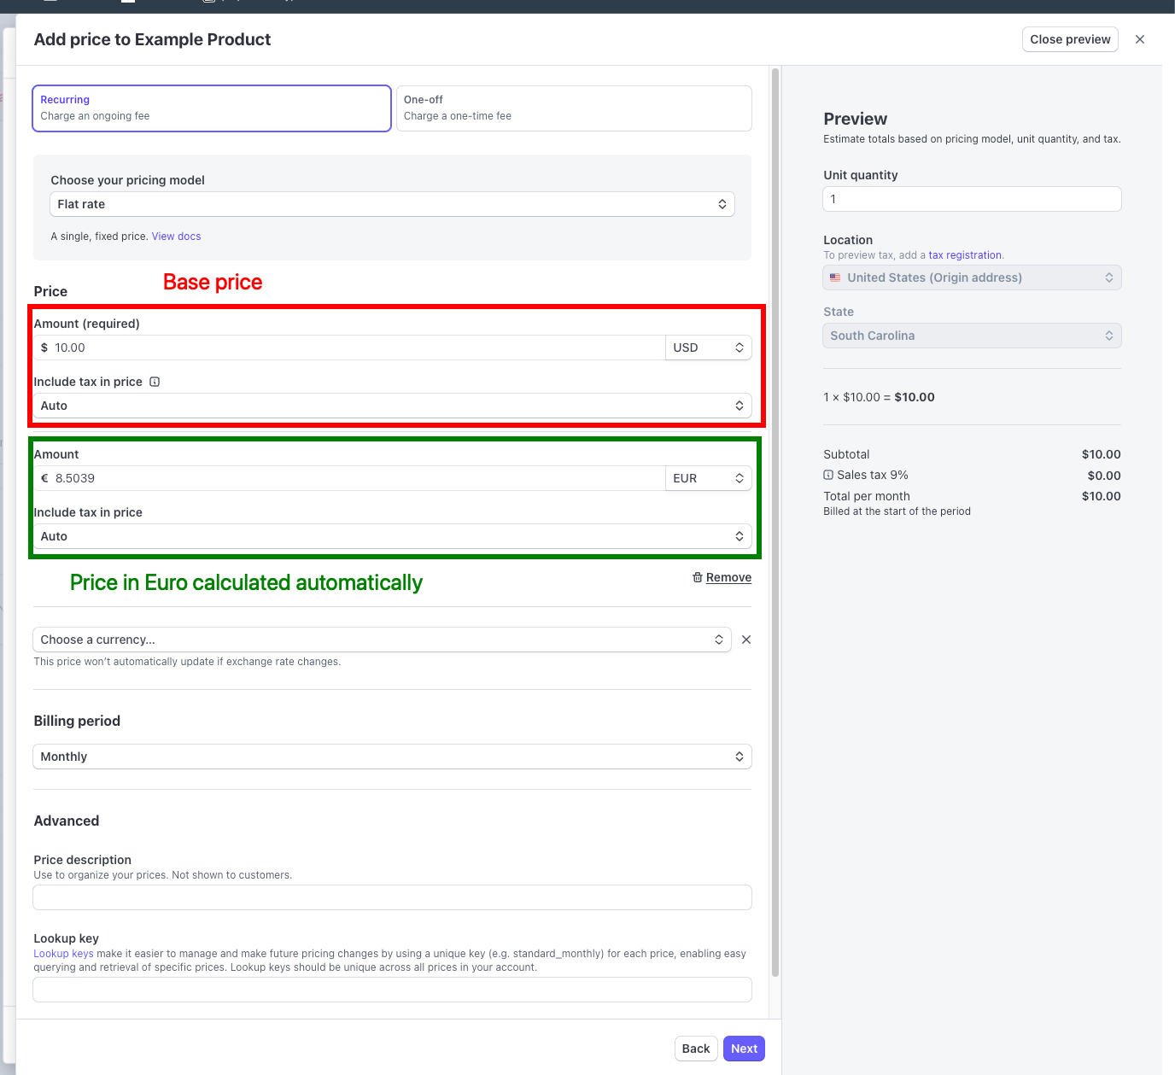Set Include tax in price to something other than Auto
This screenshot has height=1075, width=1175.
pos(392,406)
